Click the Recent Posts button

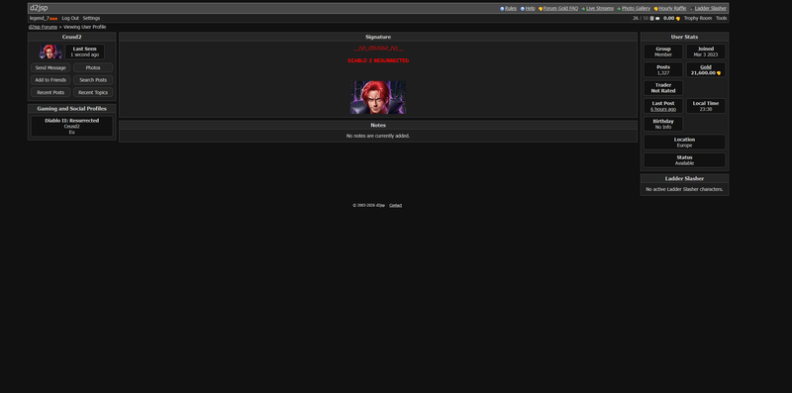click(x=50, y=92)
